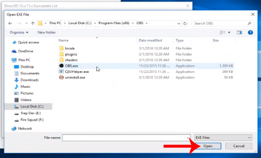This screenshot has height=158, width=261.
Task: Open Downloads in the sidebar
Action: (26, 80)
